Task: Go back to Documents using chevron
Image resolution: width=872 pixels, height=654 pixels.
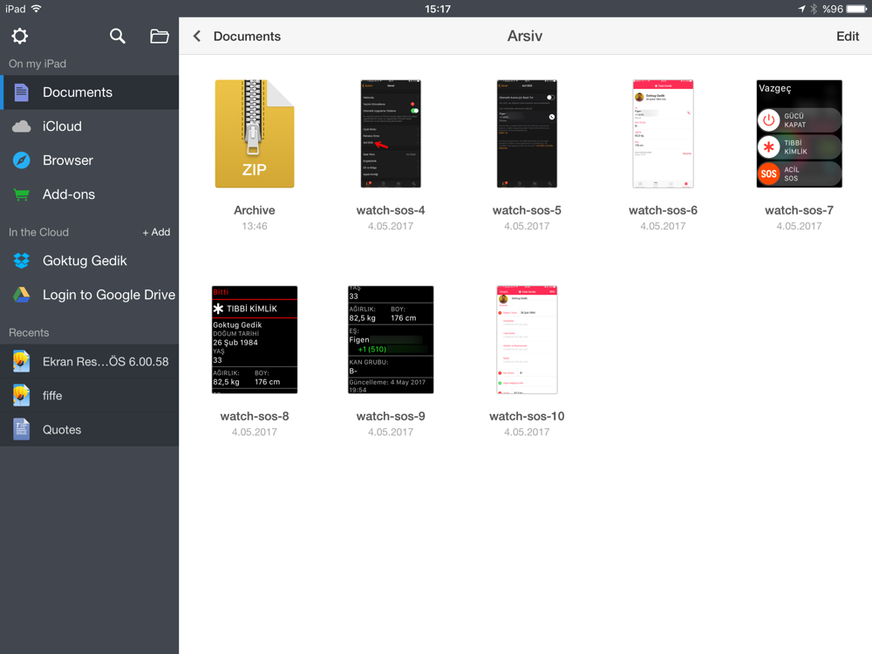Action: tap(198, 36)
